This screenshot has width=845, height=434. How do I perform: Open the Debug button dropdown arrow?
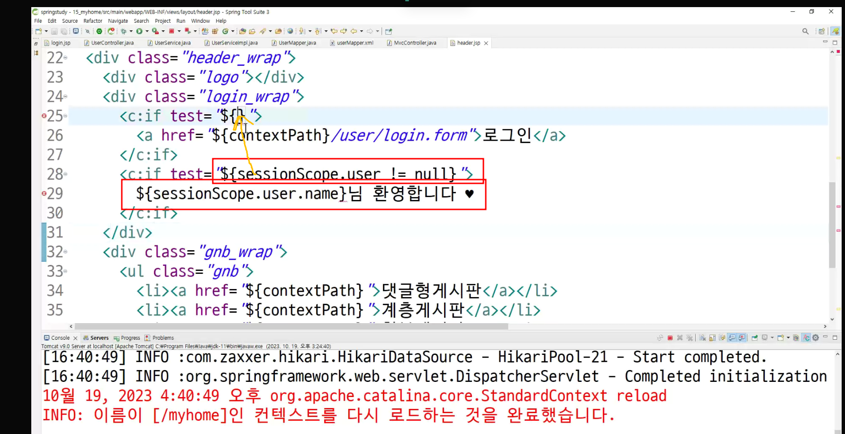131,31
